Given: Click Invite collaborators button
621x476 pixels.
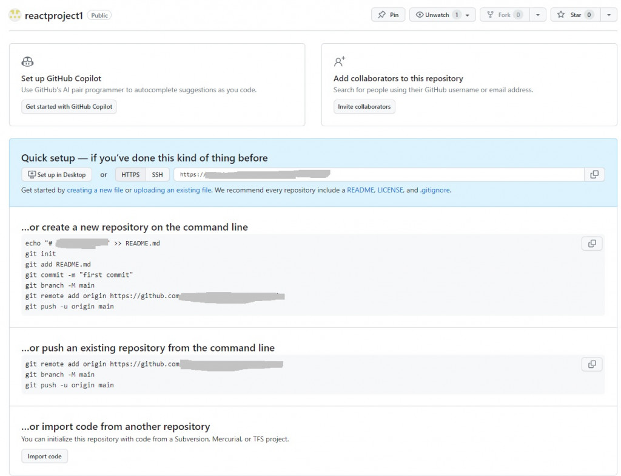Looking at the screenshot, I should tap(364, 107).
